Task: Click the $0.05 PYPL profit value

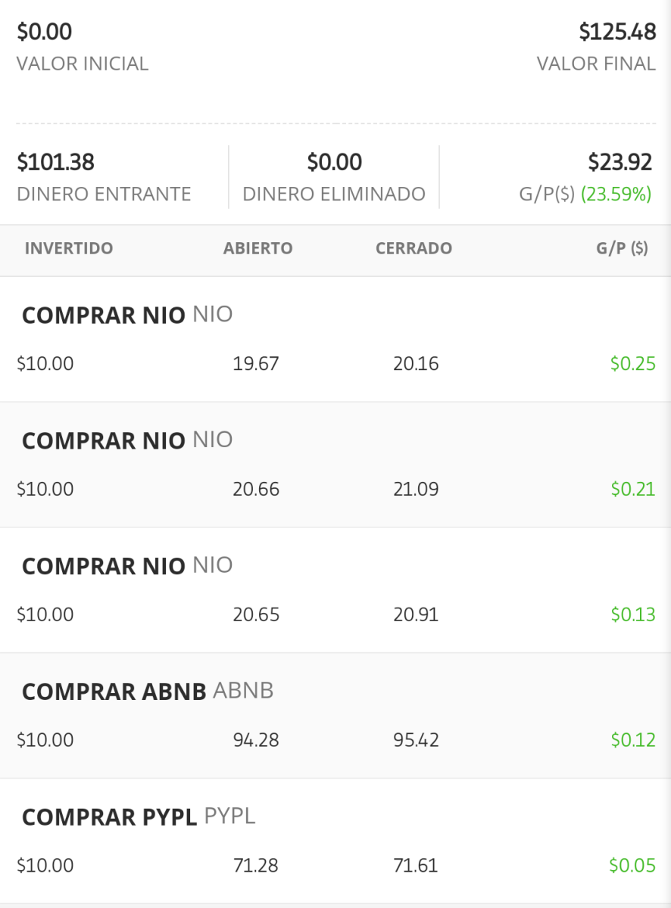Action: pyautogui.click(x=632, y=865)
